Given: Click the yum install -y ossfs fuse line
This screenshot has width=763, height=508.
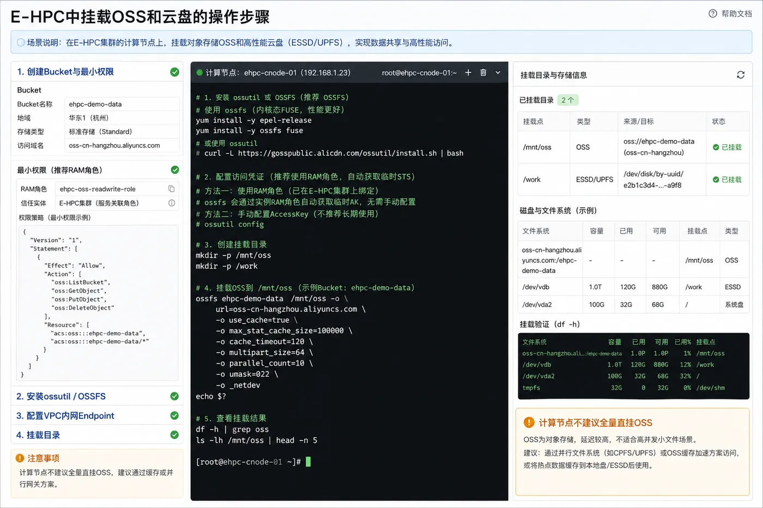Looking at the screenshot, I should point(249,130).
